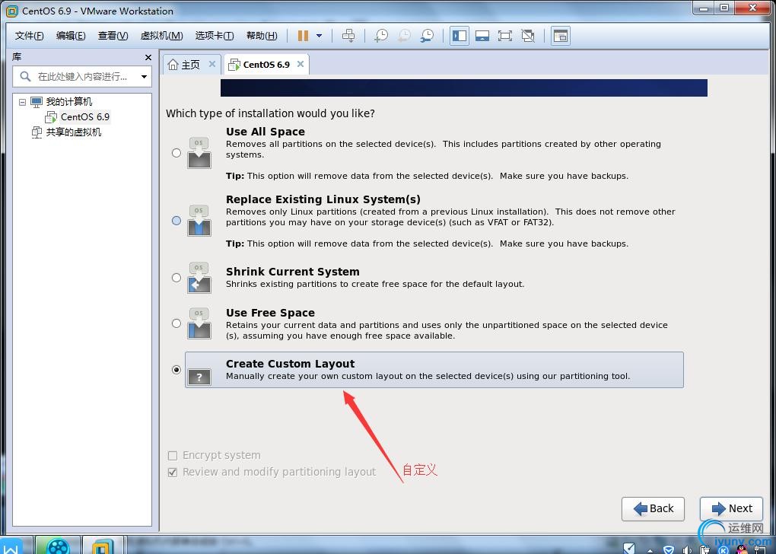776x554 pixels.
Task: Toggle the thumbnail bar view icon
Action: (x=482, y=36)
